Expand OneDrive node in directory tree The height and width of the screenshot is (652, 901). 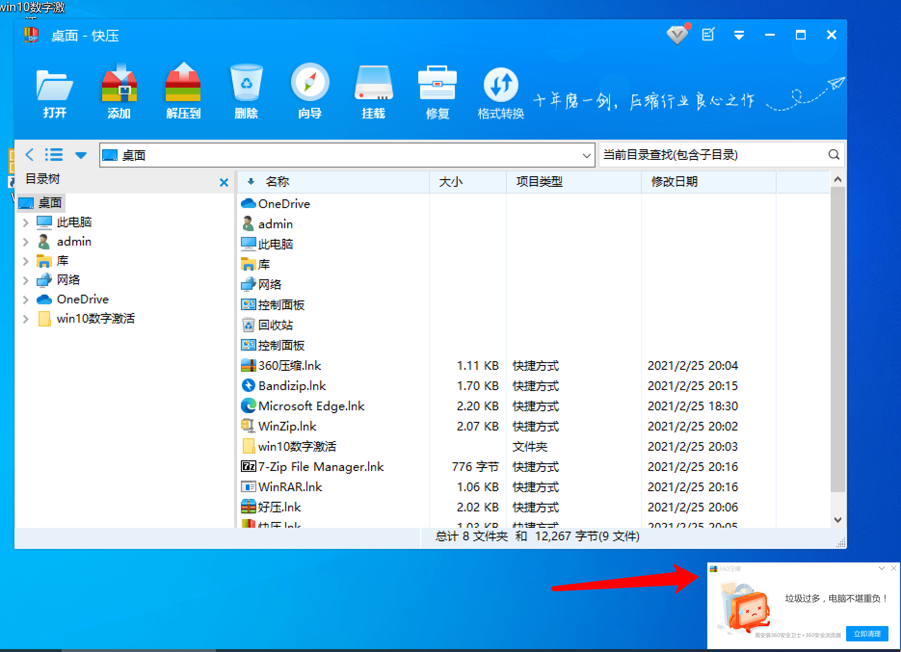pyautogui.click(x=26, y=300)
